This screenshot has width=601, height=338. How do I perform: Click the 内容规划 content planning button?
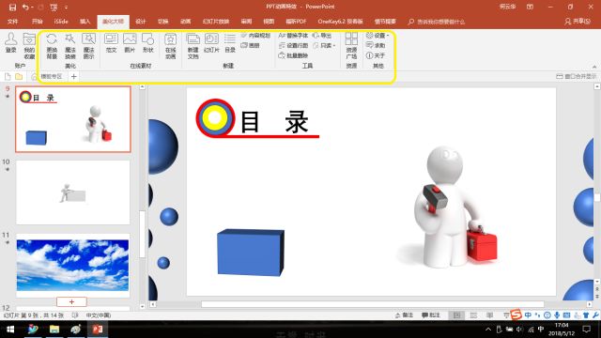(255, 36)
